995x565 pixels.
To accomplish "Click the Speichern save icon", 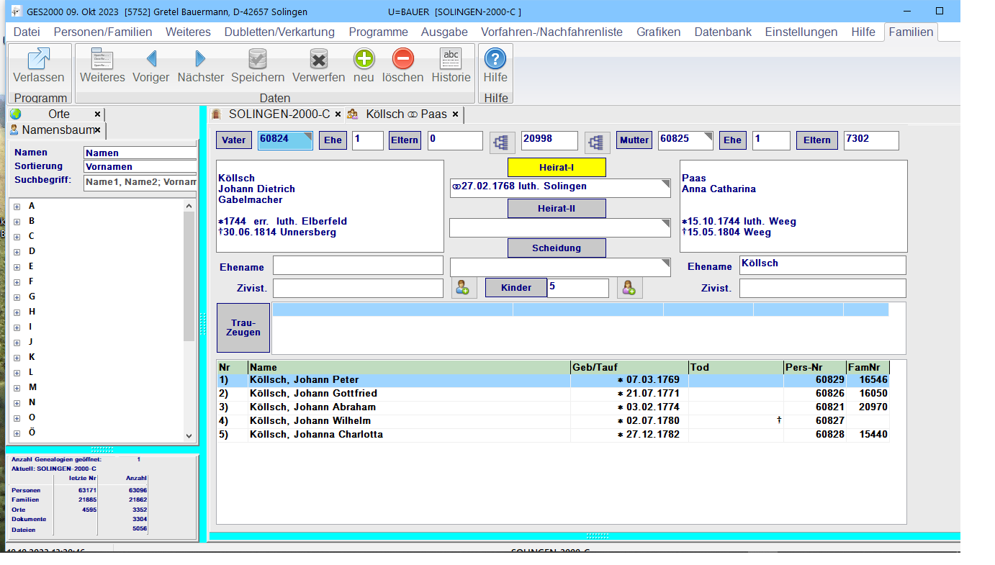I will click(258, 59).
